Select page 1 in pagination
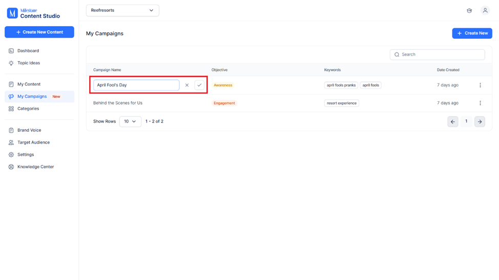This screenshot has width=499, height=280. point(466,121)
